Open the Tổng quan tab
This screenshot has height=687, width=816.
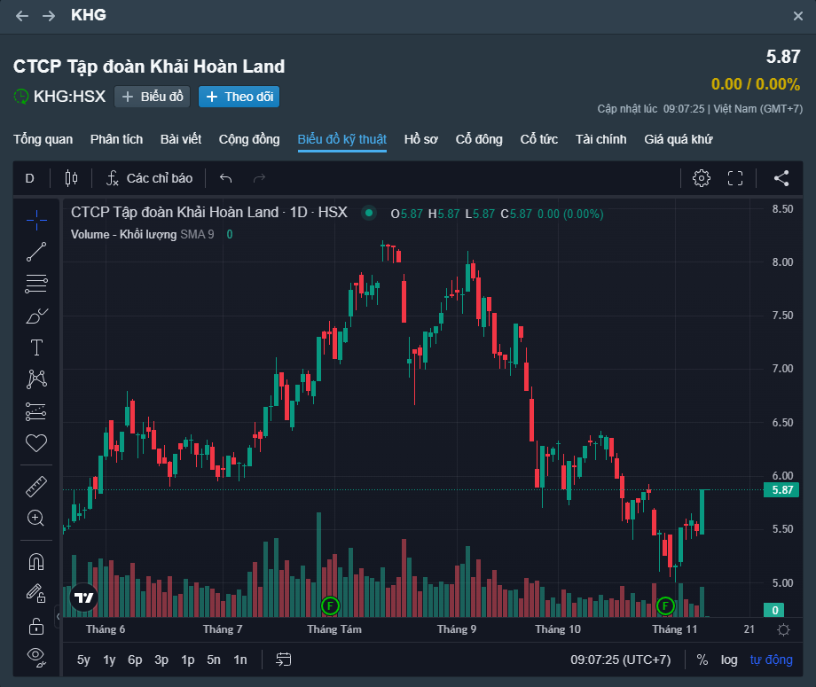[43, 139]
